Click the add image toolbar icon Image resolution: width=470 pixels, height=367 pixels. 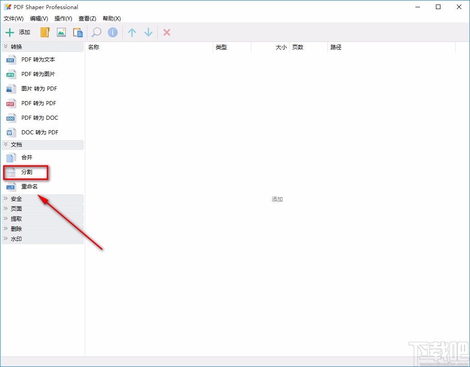click(61, 32)
